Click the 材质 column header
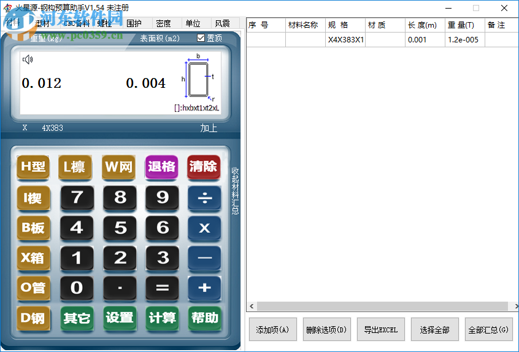This screenshot has width=519, height=352. [x=385, y=25]
